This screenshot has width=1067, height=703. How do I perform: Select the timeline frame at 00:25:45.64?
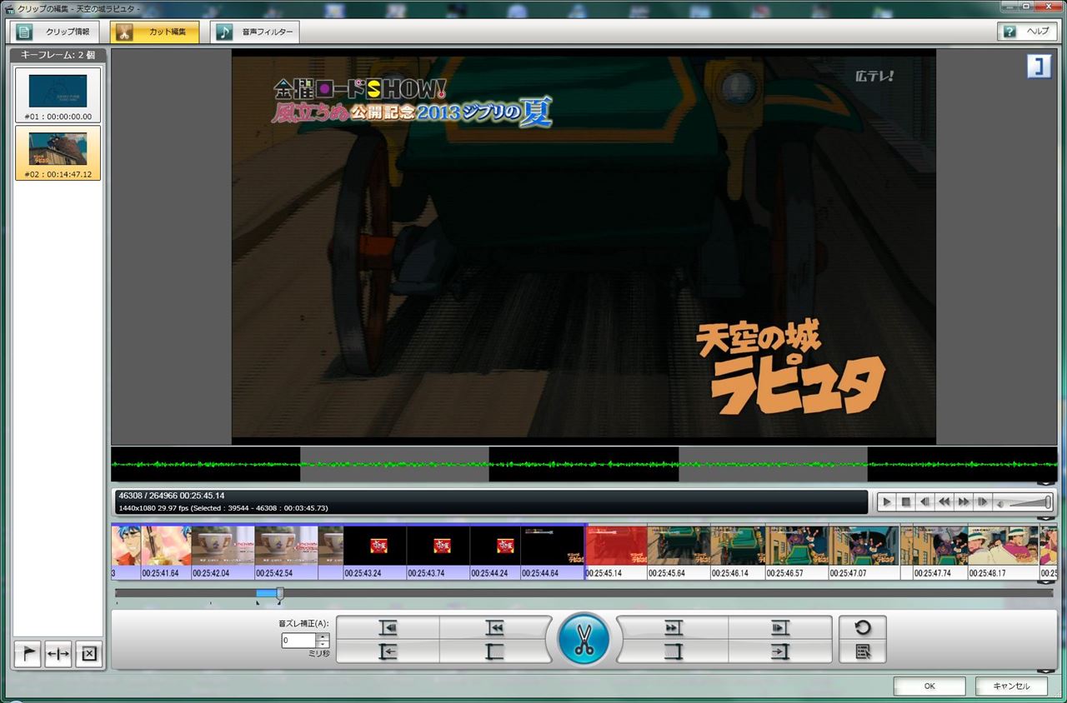[x=679, y=552]
